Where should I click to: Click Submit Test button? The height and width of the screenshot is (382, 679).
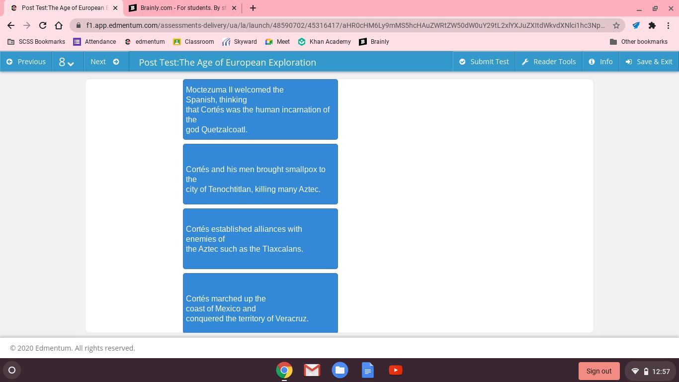(484, 62)
